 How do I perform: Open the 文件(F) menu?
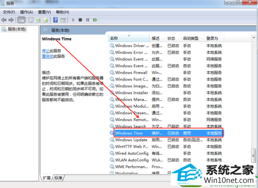[x=9, y=12]
